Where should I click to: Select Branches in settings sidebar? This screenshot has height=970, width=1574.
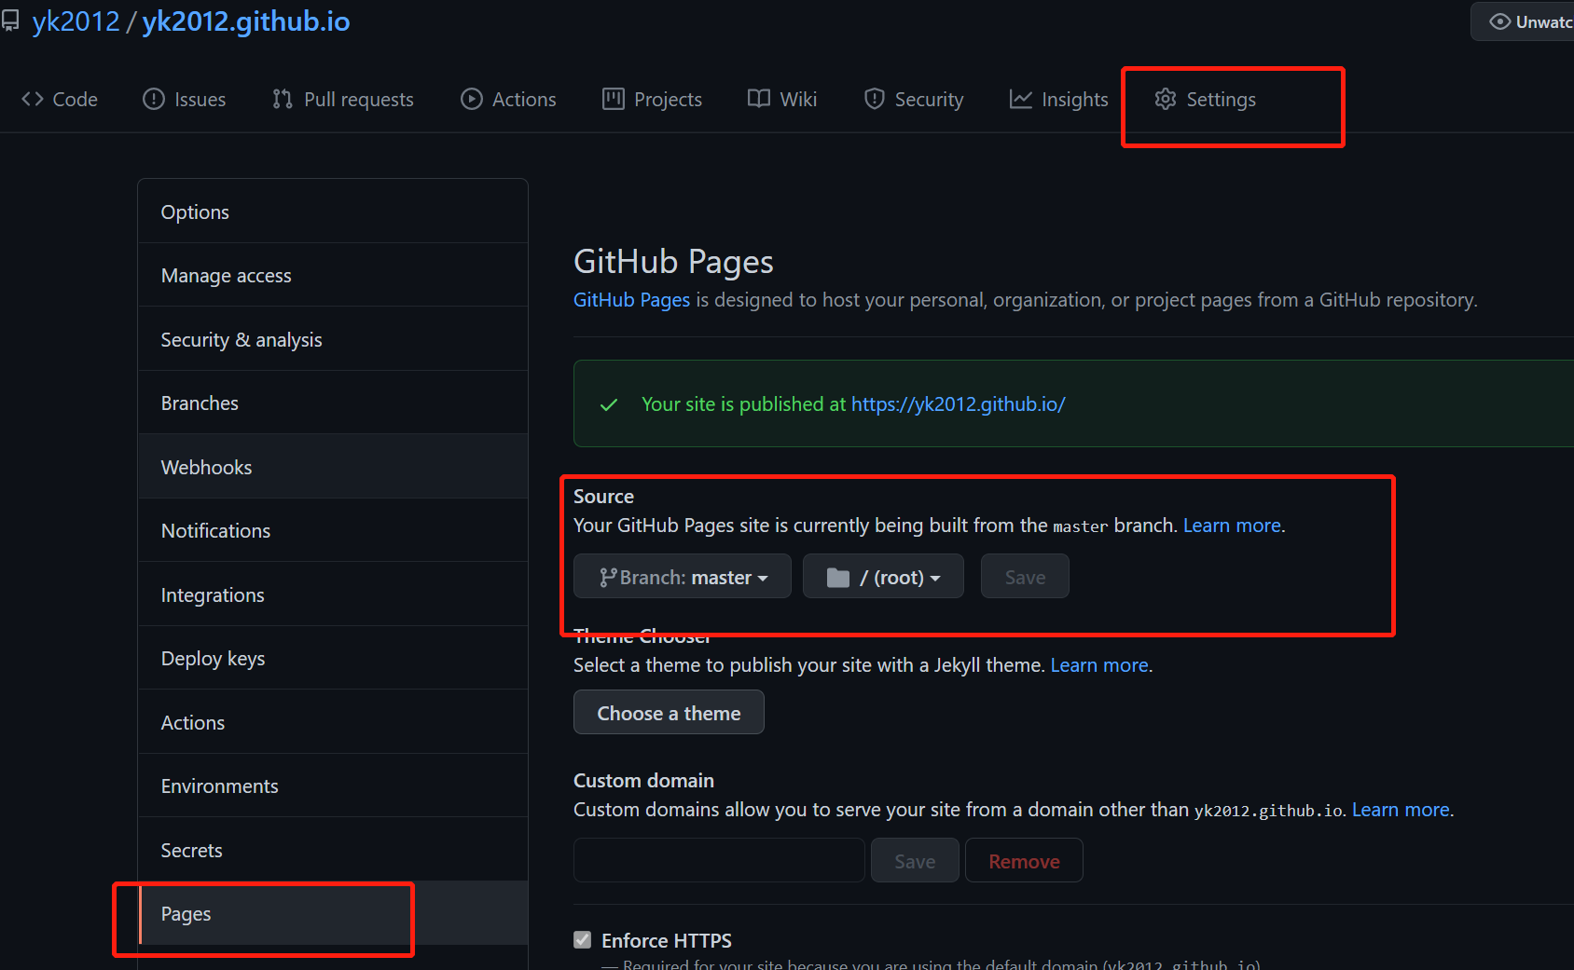point(333,403)
